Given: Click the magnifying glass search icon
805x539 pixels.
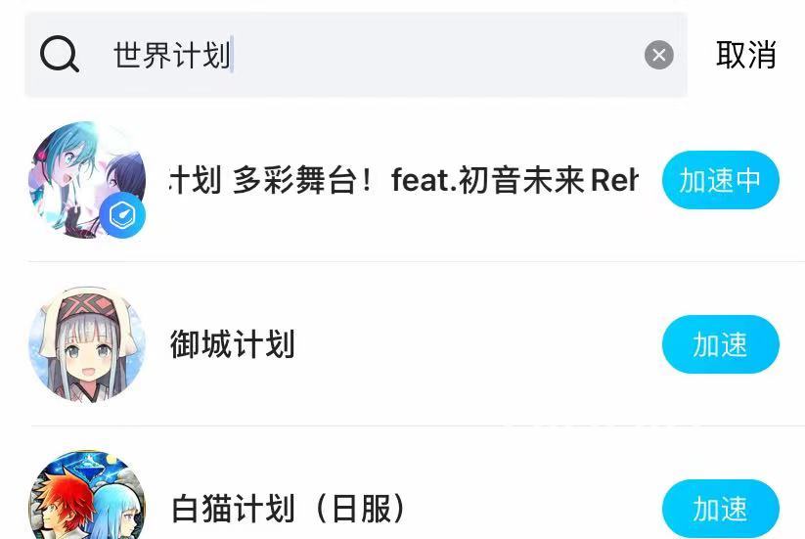Looking at the screenshot, I should coord(59,55).
